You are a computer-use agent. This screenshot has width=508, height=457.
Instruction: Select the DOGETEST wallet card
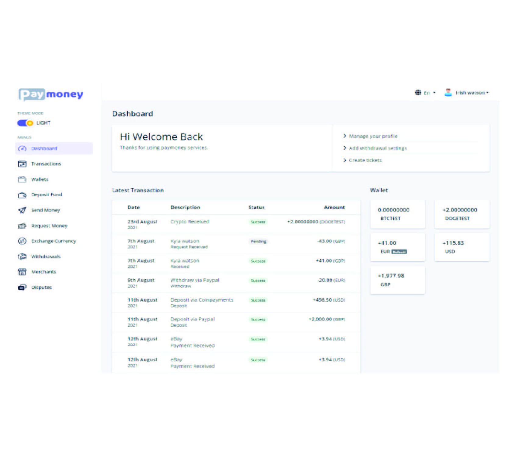(x=462, y=214)
